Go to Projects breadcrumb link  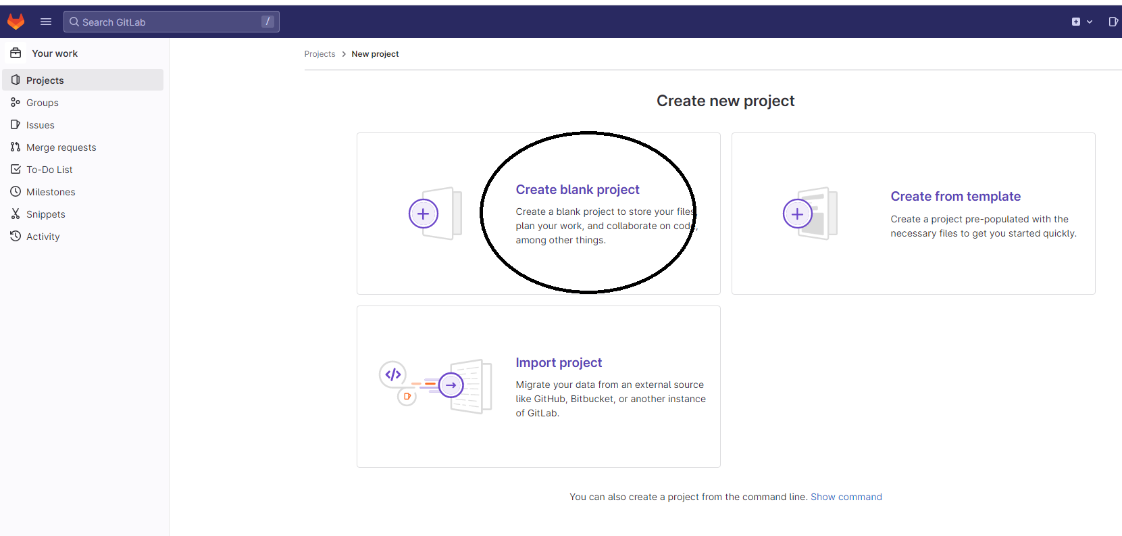320,54
